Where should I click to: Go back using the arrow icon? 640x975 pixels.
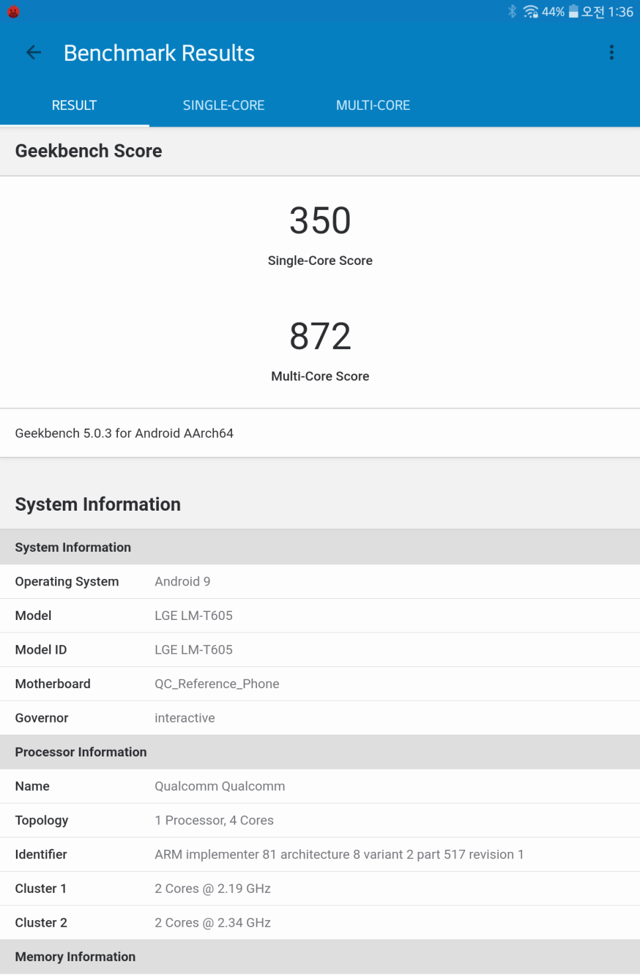[34, 52]
